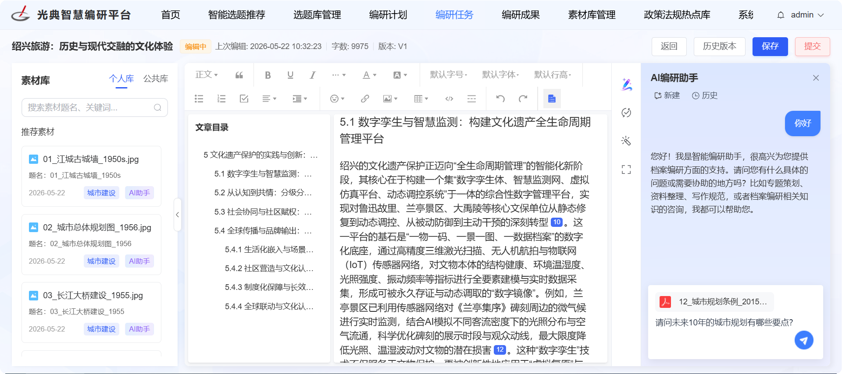Go to 智能选题推荐 page
842x374 pixels.
(x=236, y=15)
